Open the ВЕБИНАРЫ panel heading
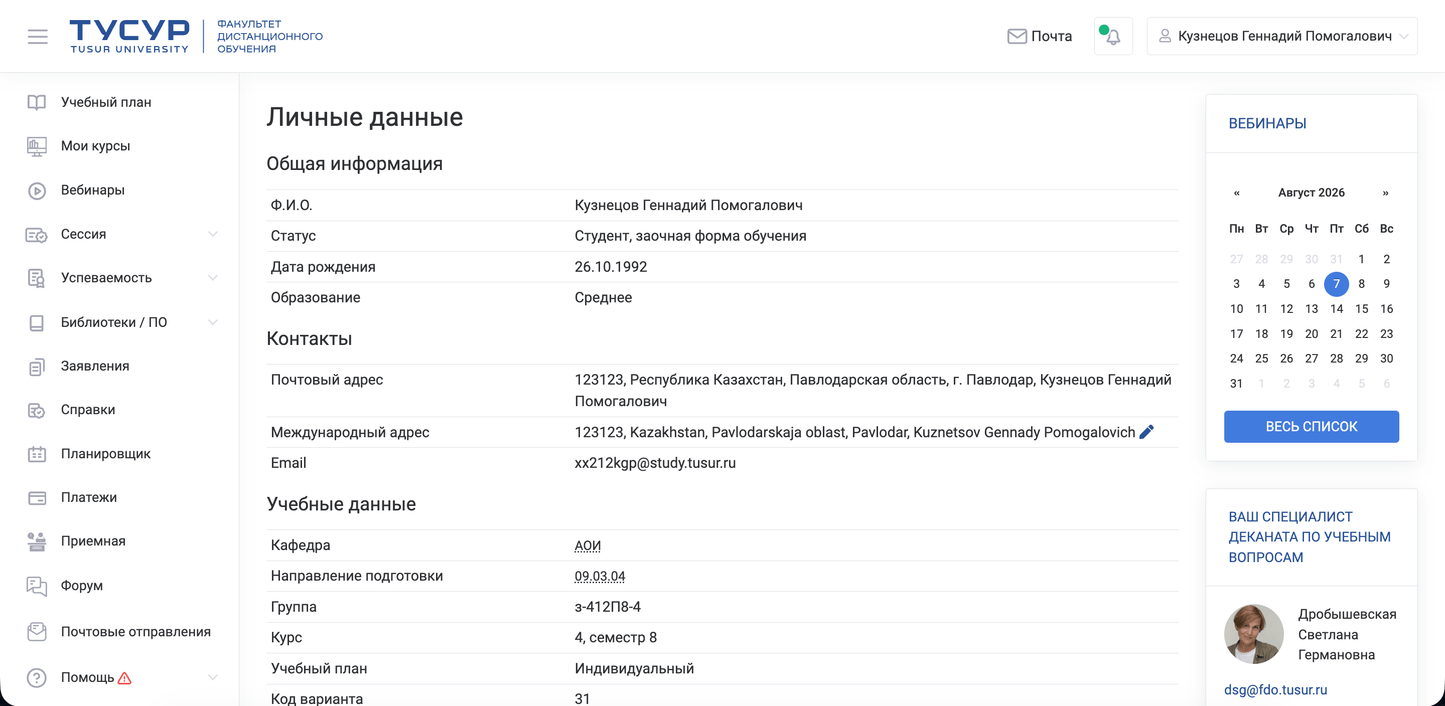Image resolution: width=1445 pixels, height=706 pixels. click(x=1267, y=123)
